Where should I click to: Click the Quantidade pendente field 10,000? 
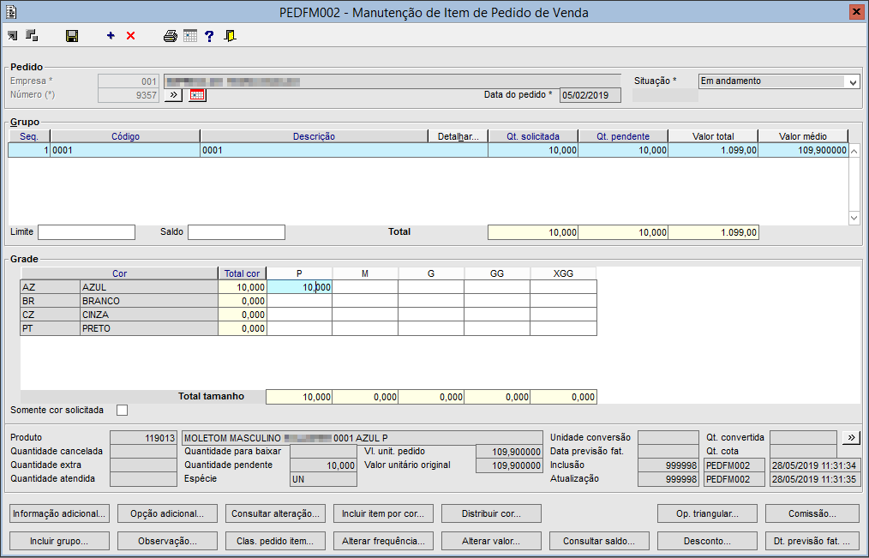point(323,465)
